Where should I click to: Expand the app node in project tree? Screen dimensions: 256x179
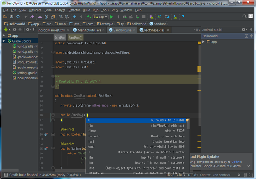coord(4,35)
